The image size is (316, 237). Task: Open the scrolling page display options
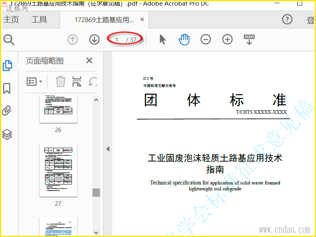pyautogui.click(x=249, y=39)
